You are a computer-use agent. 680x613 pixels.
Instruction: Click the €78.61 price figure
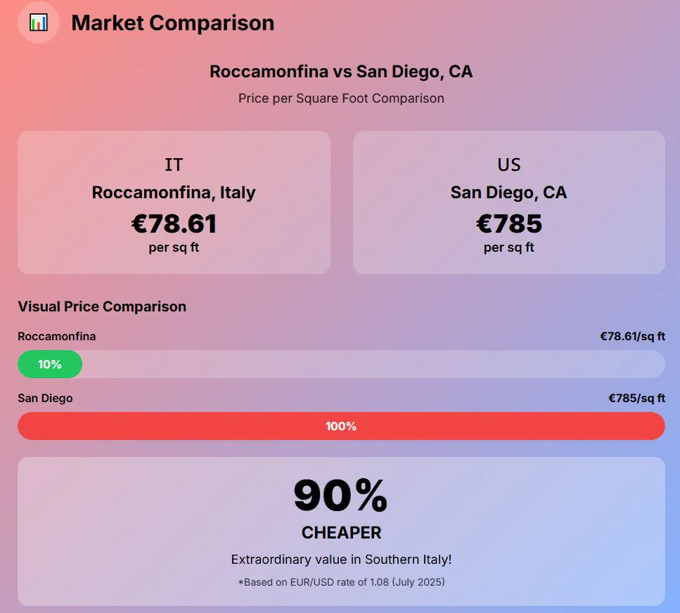click(x=174, y=224)
